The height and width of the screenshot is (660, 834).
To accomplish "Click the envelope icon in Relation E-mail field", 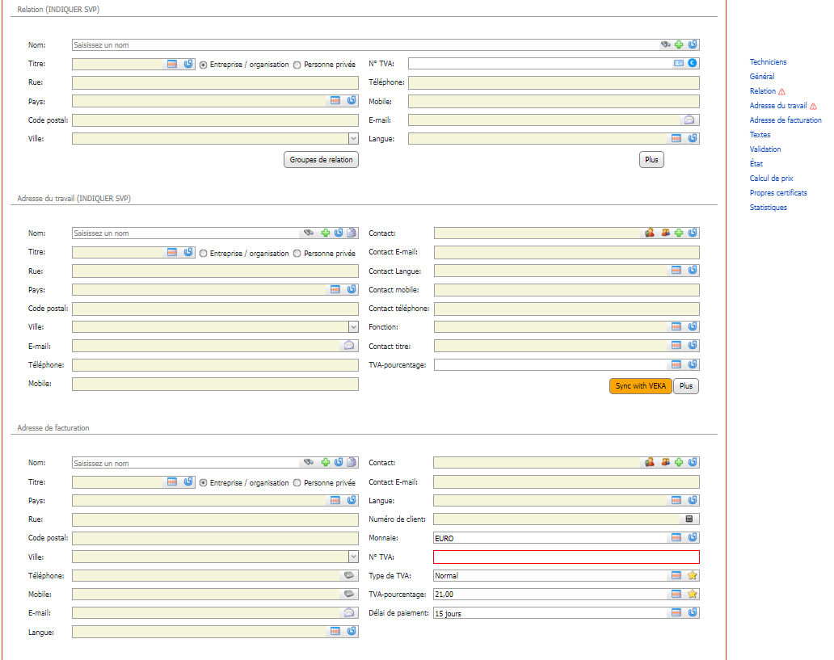I will (x=689, y=120).
